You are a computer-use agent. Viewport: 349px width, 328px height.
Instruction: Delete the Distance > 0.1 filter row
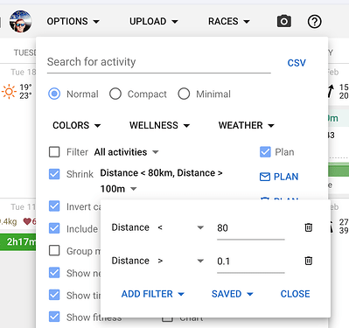point(309,261)
